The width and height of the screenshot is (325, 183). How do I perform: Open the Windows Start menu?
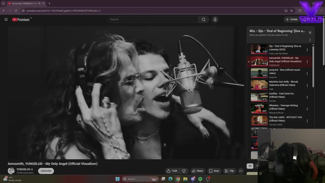[x=118, y=179]
